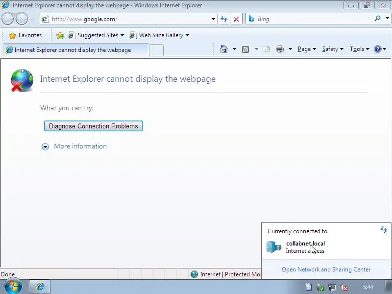
Task: Click the Bing search box
Action: pyautogui.click(x=310, y=19)
